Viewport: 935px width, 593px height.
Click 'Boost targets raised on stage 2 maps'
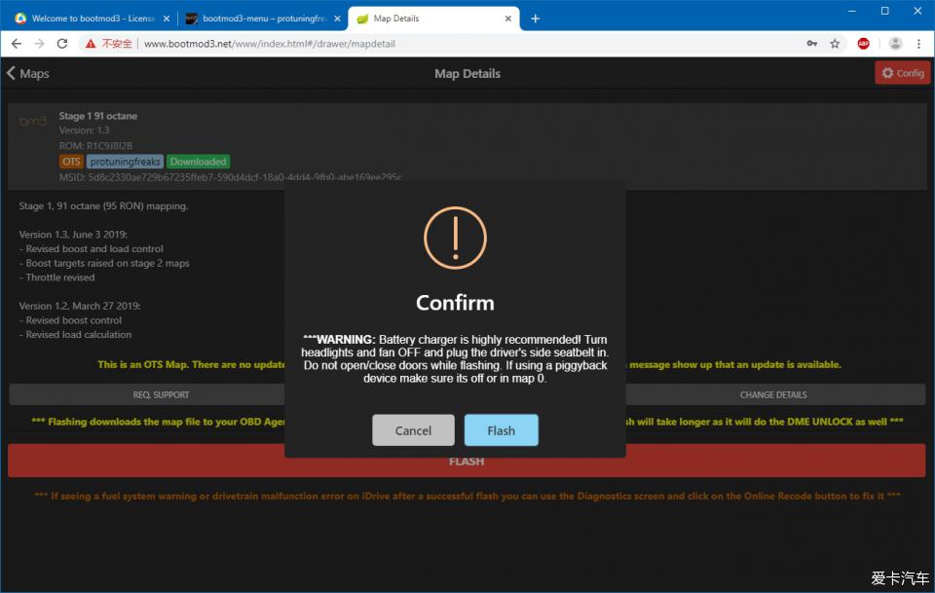[x=104, y=263]
